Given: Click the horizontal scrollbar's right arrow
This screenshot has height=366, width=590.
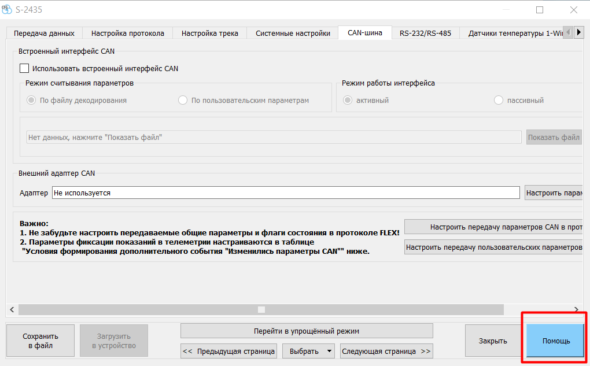Looking at the screenshot, I should coord(576,310).
